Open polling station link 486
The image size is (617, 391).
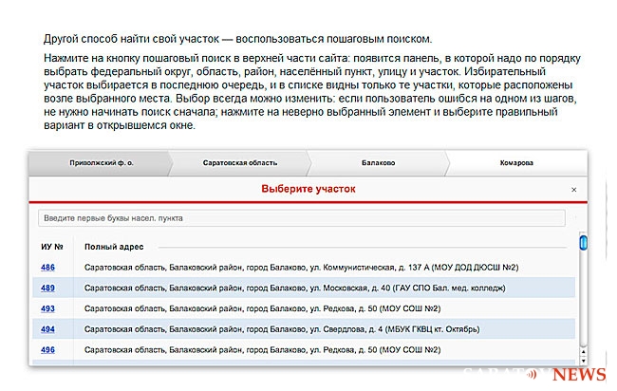click(x=47, y=268)
